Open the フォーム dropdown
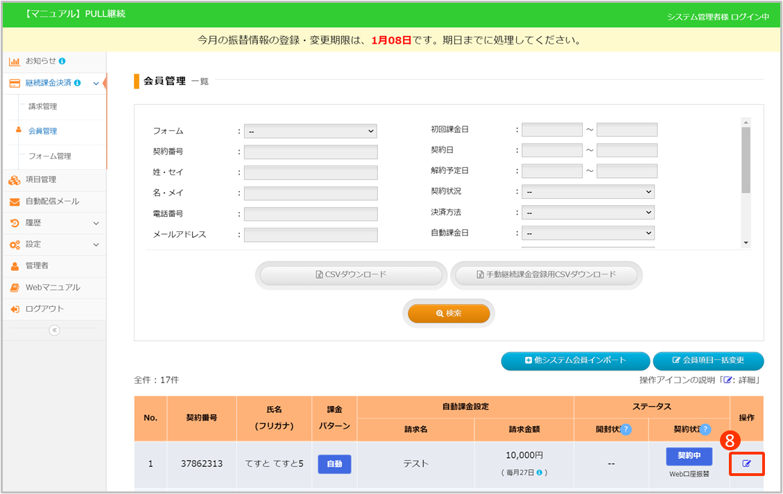The height and width of the screenshot is (494, 783). pos(310,131)
